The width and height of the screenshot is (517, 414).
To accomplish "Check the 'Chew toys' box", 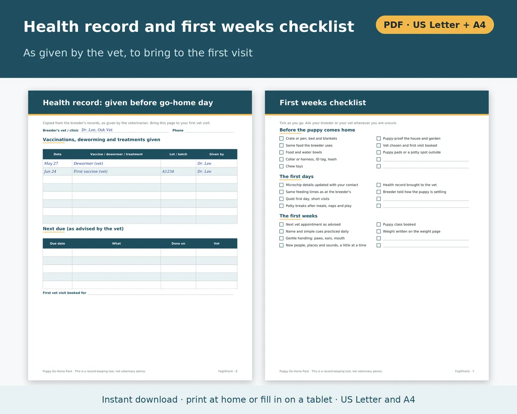I will 281,166.
